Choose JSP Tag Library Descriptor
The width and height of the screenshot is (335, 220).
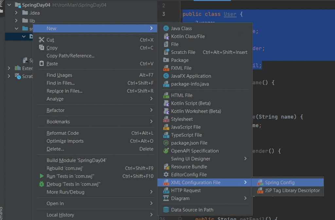(288, 190)
